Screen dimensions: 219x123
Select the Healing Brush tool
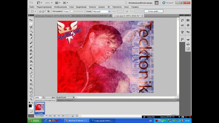coord(31,43)
